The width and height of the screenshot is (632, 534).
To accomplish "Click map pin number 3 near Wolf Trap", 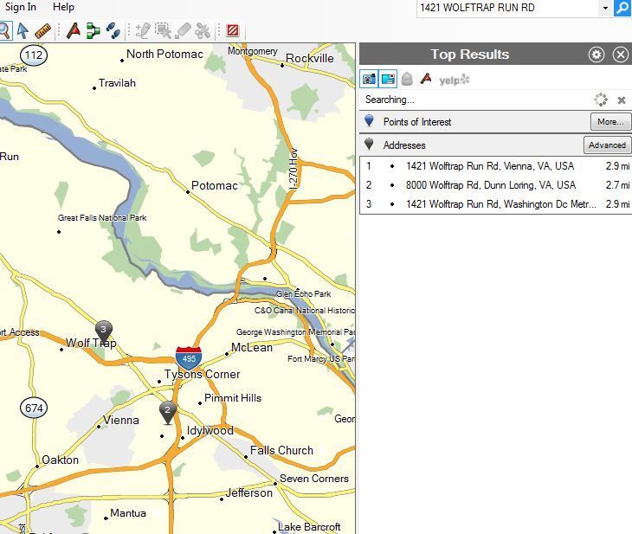I will [104, 332].
